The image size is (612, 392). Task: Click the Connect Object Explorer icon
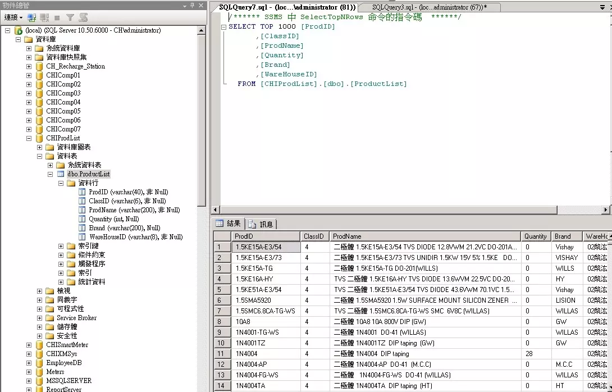pyautogui.click(x=32, y=18)
